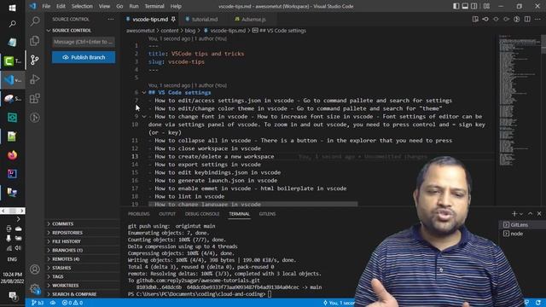
Task: Expand the SEARCH & COMPARE section
Action: [83, 294]
